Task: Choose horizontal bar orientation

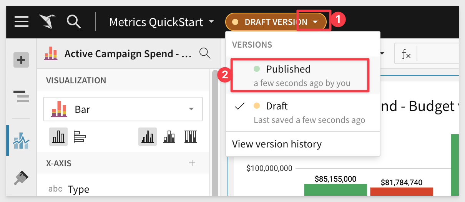Action: [80, 137]
